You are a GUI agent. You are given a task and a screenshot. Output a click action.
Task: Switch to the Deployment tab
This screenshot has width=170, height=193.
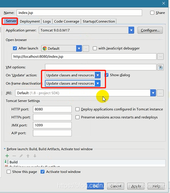30,21
